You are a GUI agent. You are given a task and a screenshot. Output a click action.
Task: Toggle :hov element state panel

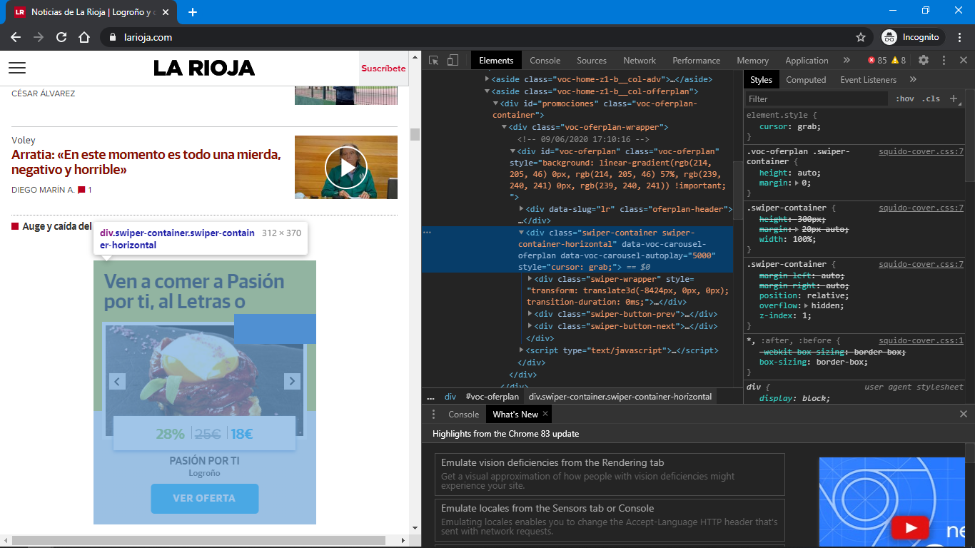(905, 98)
